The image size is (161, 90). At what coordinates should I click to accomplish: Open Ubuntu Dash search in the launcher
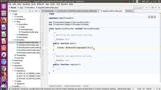pyautogui.click(x=4, y=7)
